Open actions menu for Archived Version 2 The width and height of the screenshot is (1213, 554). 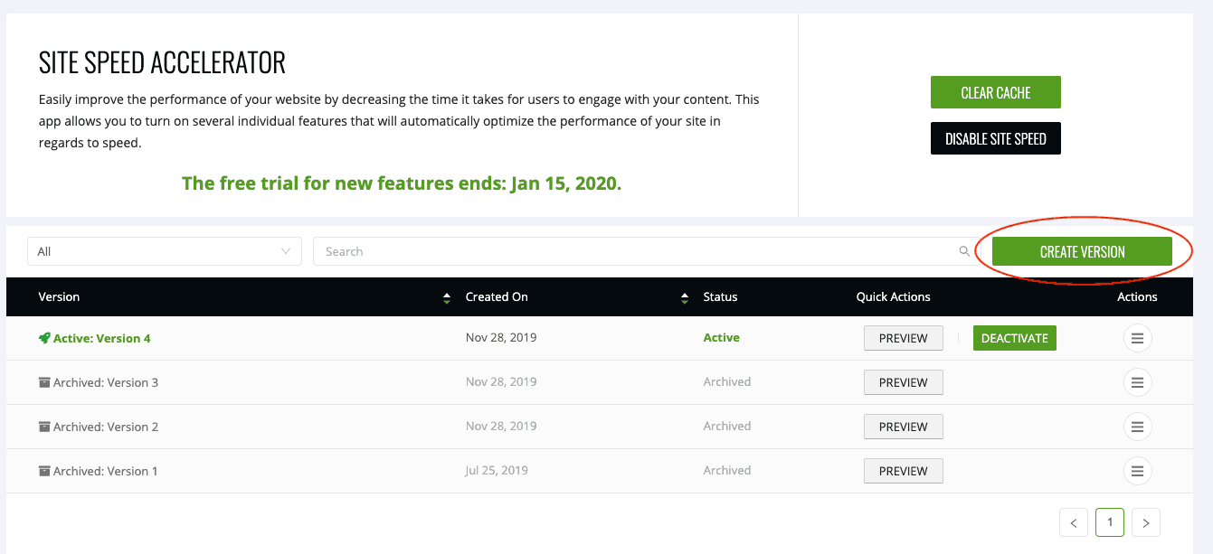coord(1137,427)
